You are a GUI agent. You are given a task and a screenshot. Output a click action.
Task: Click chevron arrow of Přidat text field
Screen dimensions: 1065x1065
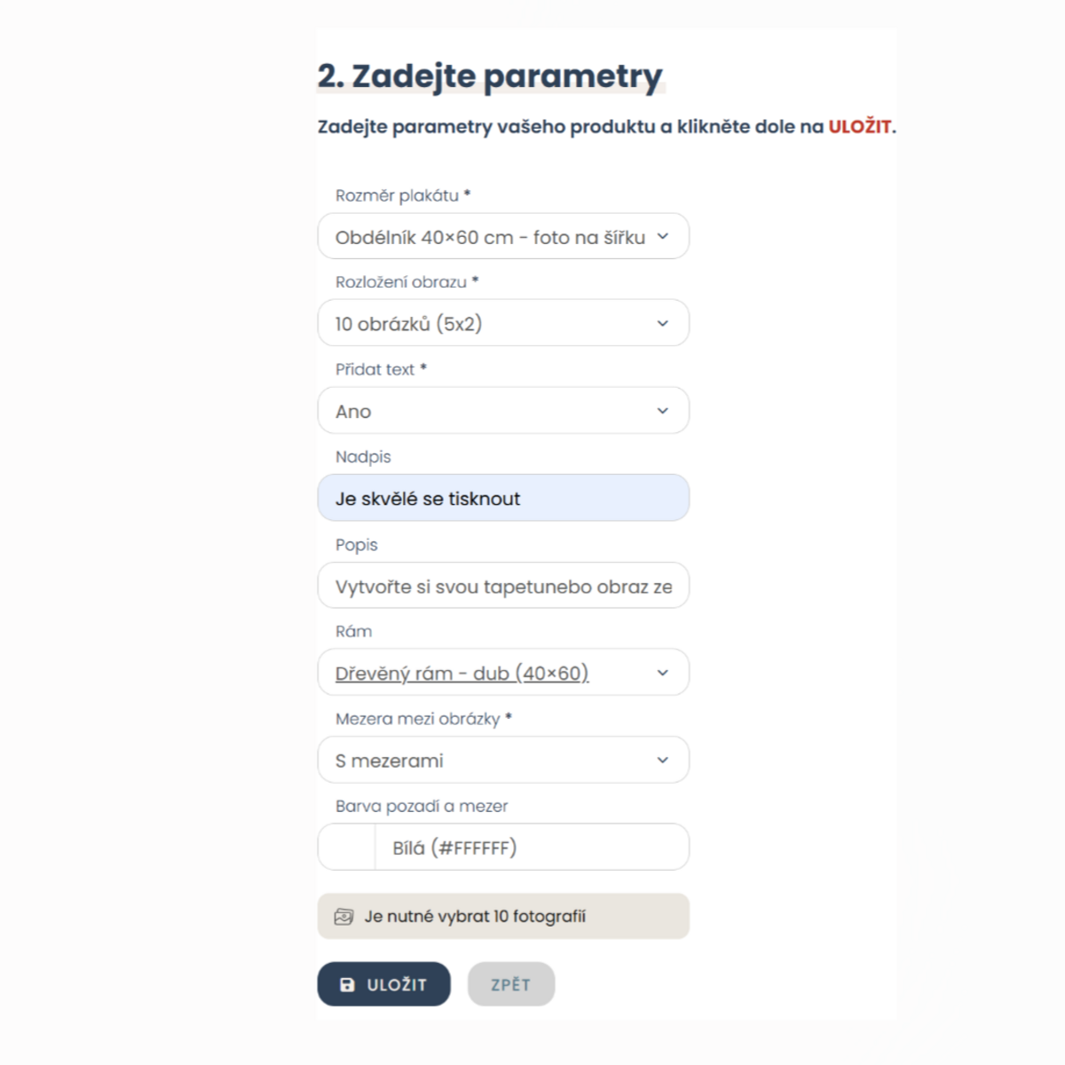(x=663, y=411)
